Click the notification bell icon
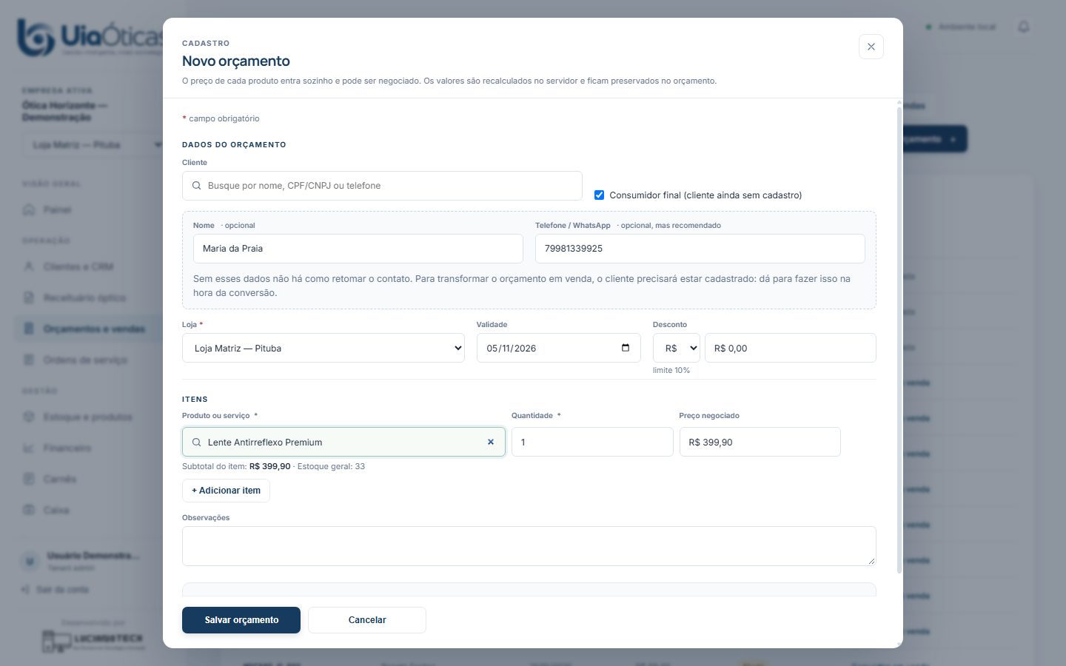 pyautogui.click(x=1024, y=27)
